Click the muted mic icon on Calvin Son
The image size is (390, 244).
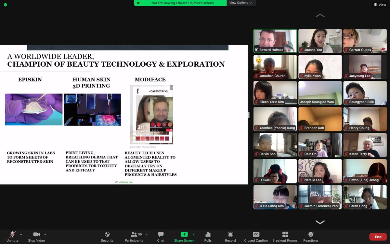[x=257, y=154]
